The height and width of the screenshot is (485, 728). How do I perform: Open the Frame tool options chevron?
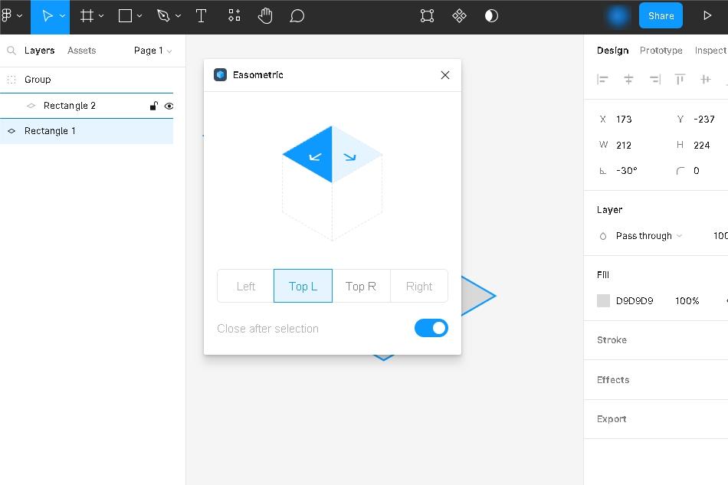(101, 16)
